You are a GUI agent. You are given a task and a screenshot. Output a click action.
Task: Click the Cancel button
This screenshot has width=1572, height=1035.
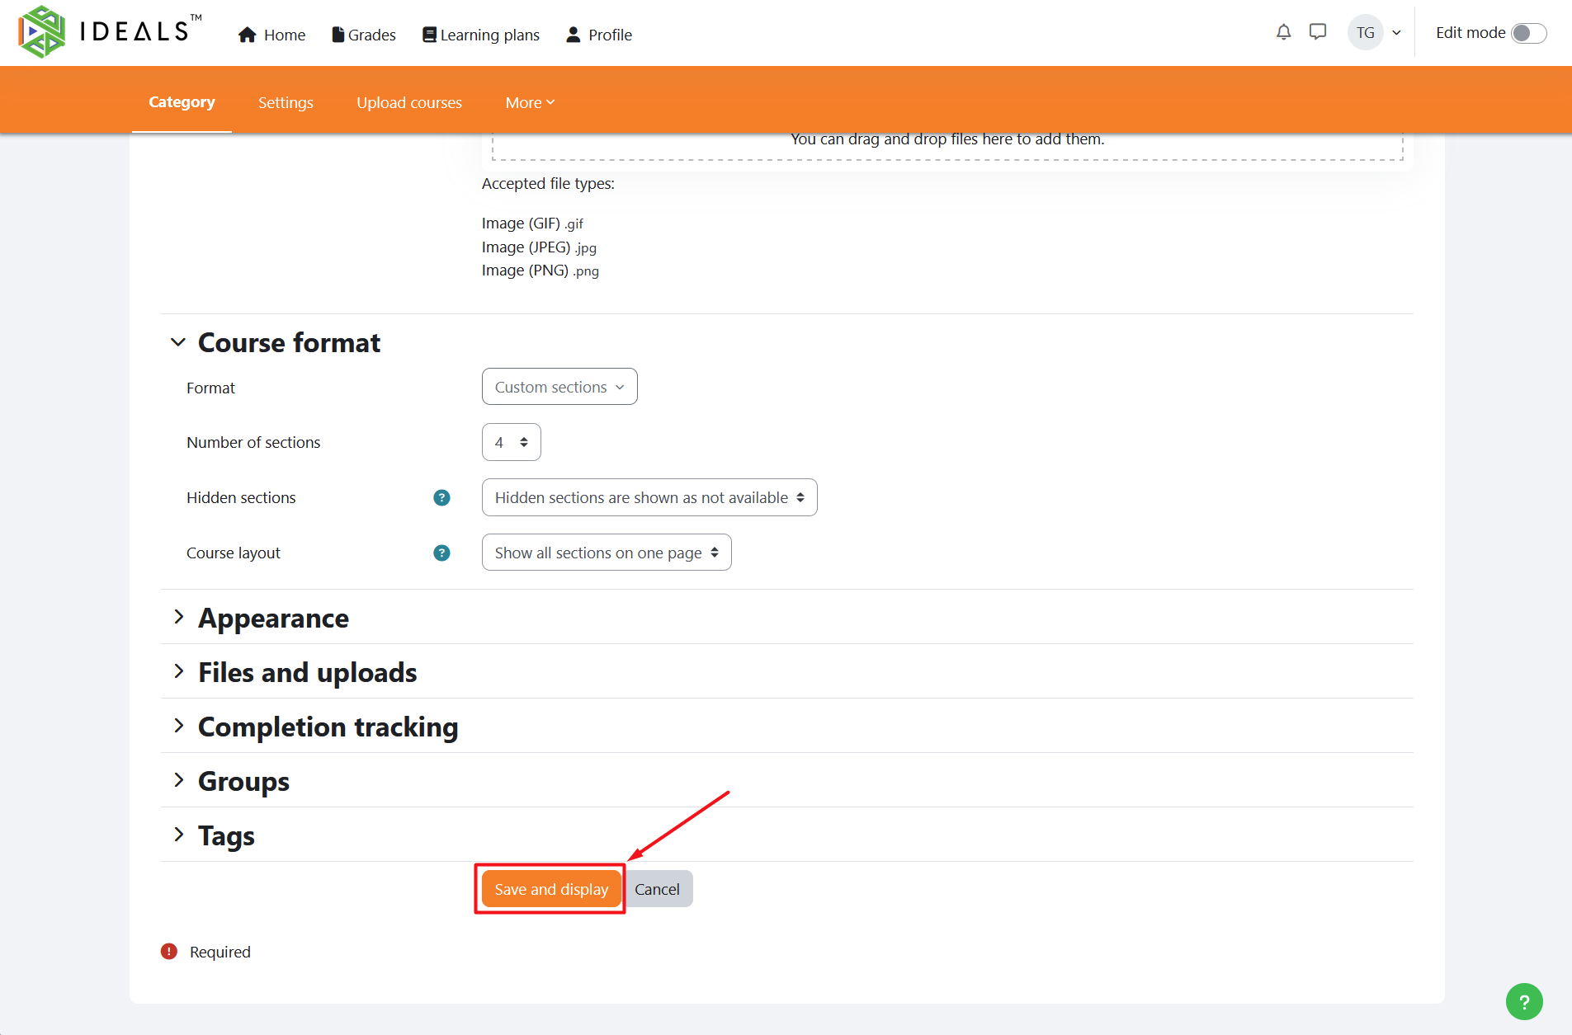pos(657,889)
